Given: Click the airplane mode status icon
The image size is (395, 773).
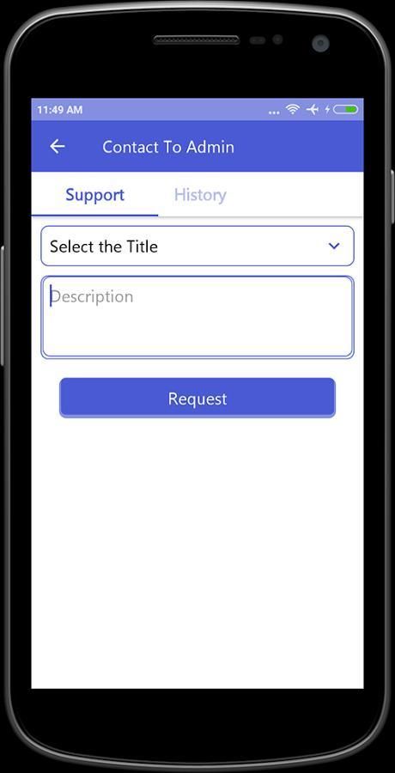Looking at the screenshot, I should (313, 109).
